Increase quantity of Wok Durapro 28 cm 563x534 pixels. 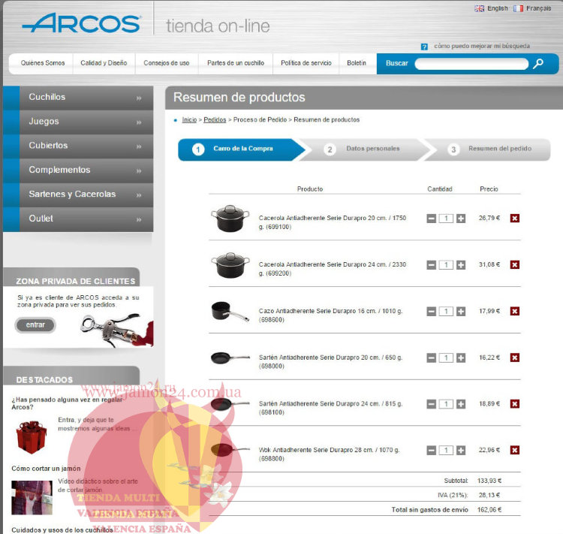tap(461, 451)
